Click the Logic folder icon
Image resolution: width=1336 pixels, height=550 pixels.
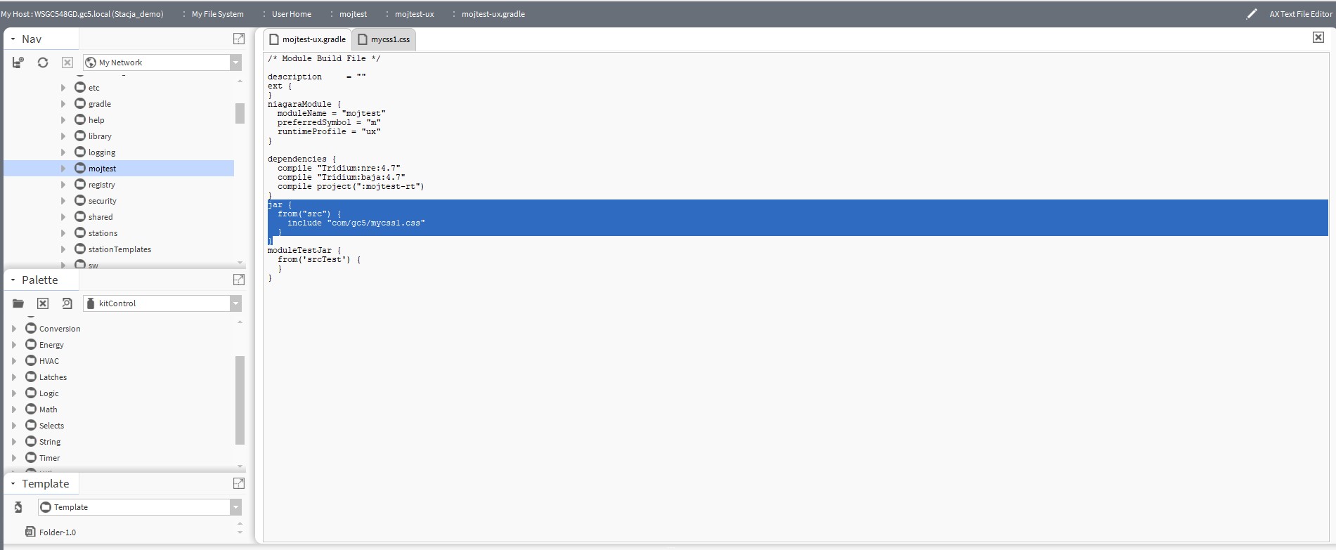31,393
